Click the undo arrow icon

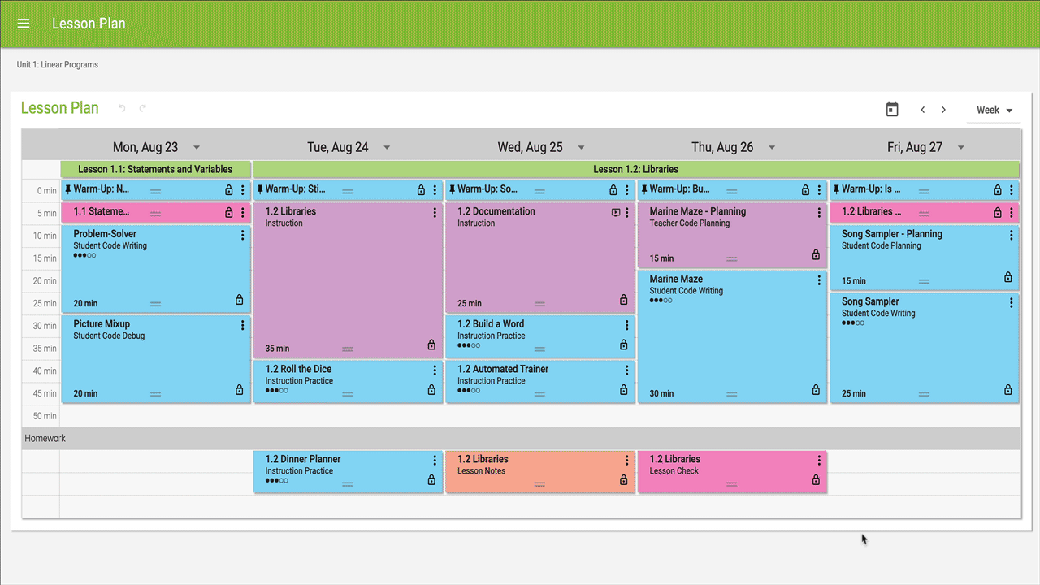(x=123, y=108)
